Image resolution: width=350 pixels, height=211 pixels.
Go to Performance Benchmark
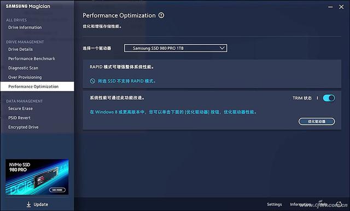[32, 59]
